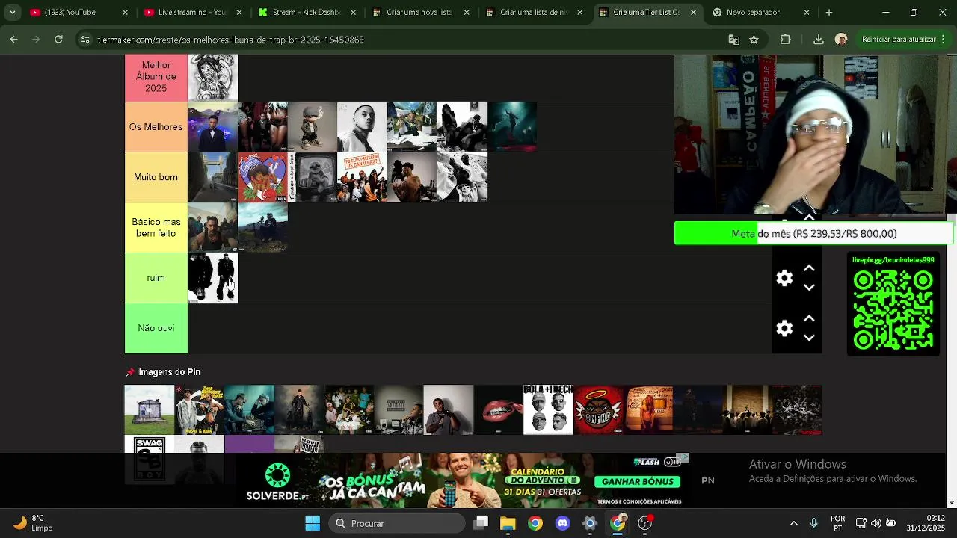Open Chrome translate page icon
This screenshot has height=538, width=957.
point(733,40)
